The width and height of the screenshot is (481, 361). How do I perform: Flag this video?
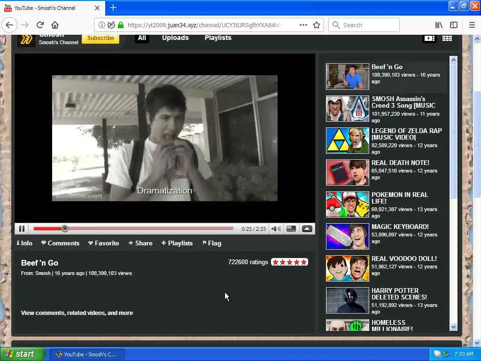pos(212,243)
